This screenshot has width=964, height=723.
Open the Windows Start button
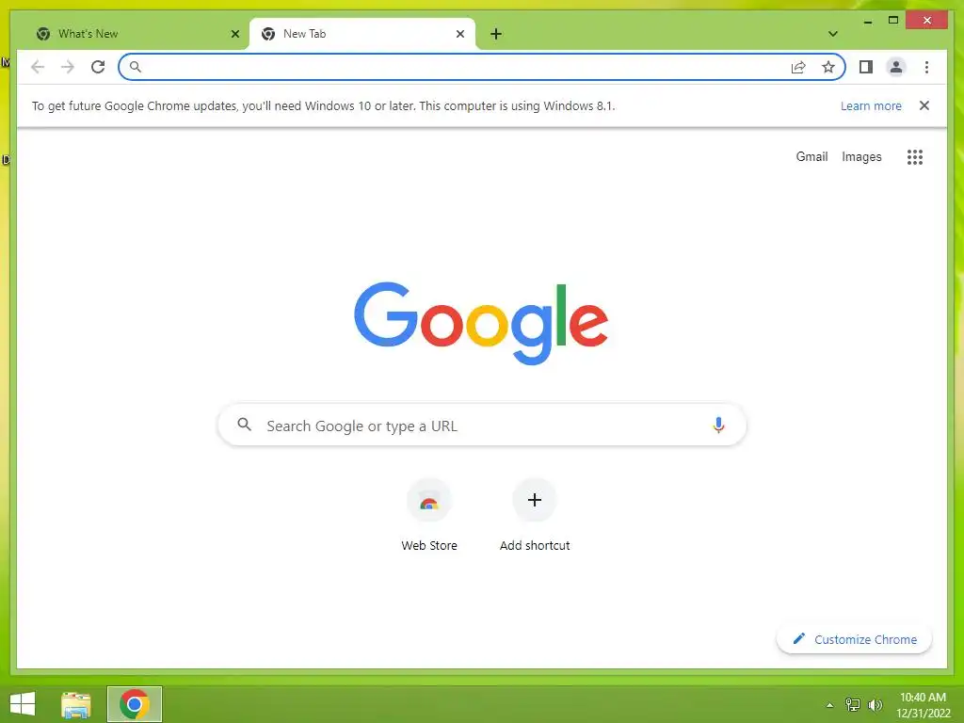point(23,704)
